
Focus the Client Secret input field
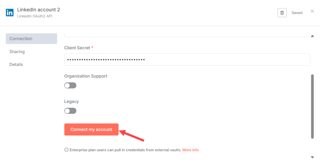[187, 59]
